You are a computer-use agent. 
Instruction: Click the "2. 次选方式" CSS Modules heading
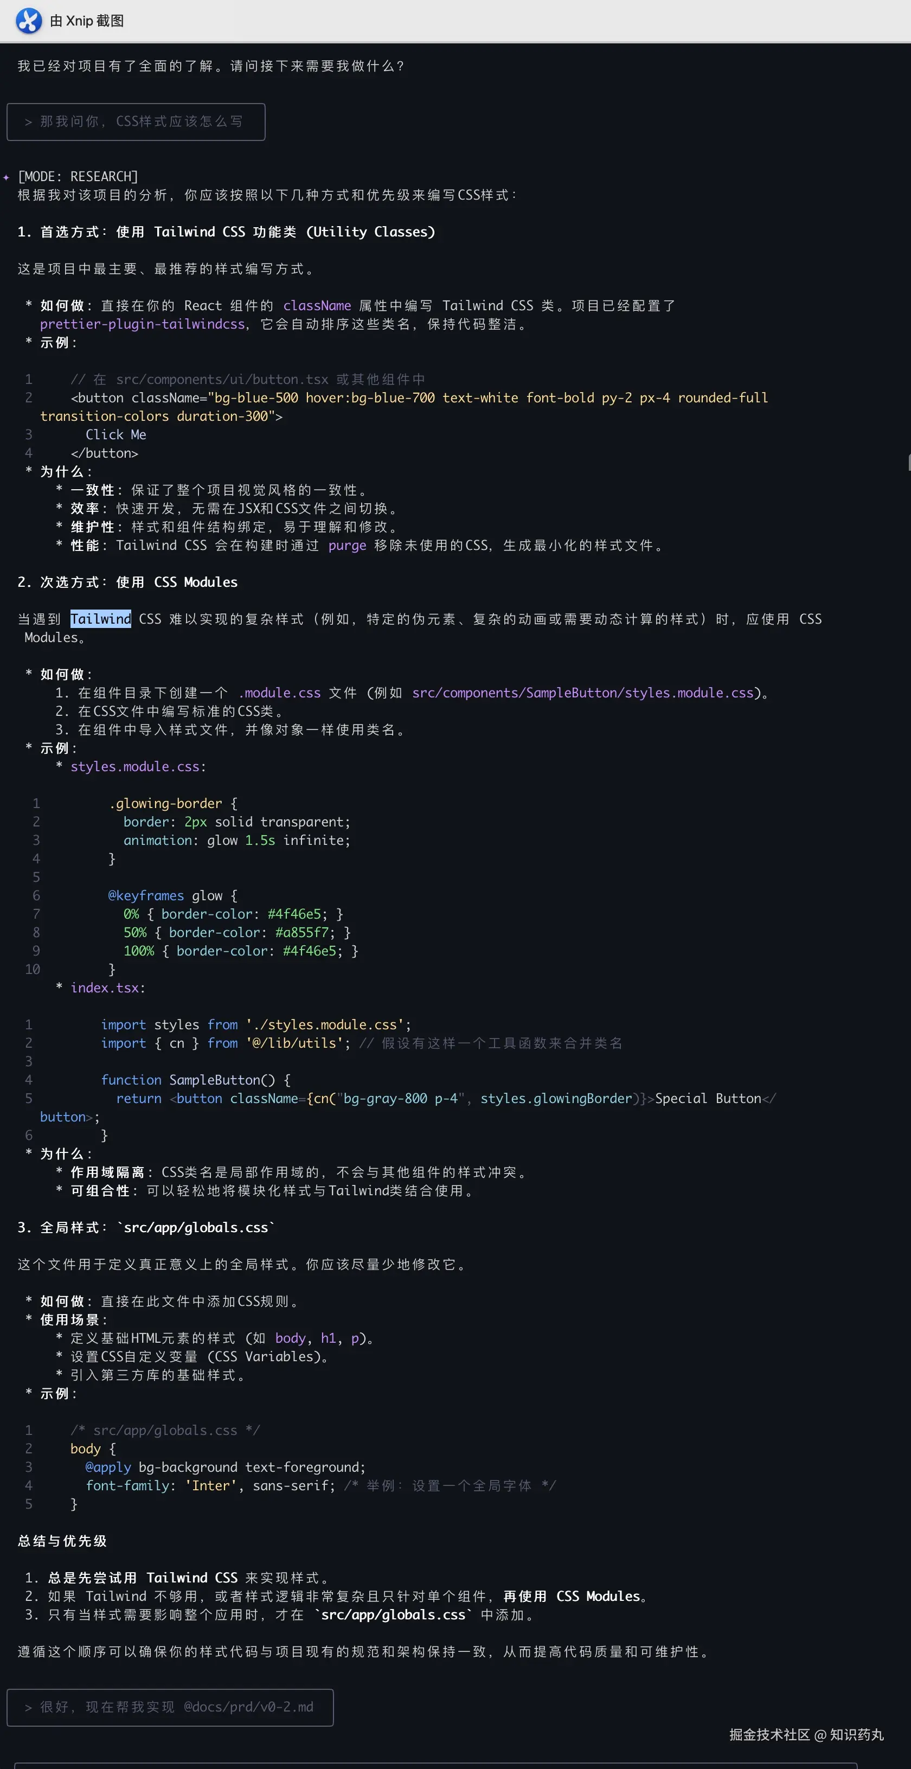tap(127, 582)
